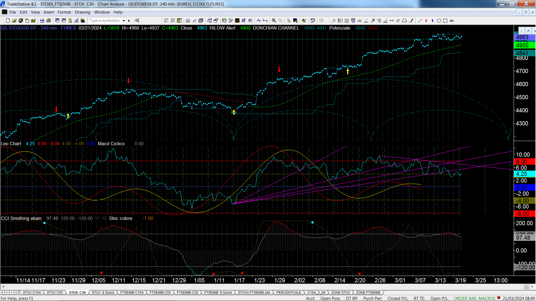Screen dimensions: 536x301
Task: Select the blue up arrow drawing tool
Action: click(x=432, y=21)
